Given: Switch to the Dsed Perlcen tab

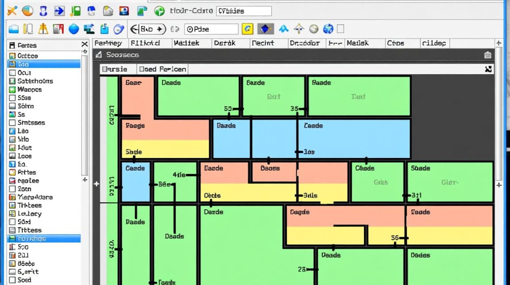Looking at the screenshot, I should coord(162,69).
